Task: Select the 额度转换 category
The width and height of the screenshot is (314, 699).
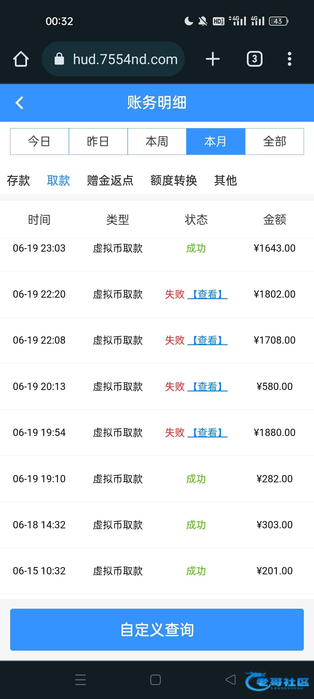Action: [x=174, y=181]
